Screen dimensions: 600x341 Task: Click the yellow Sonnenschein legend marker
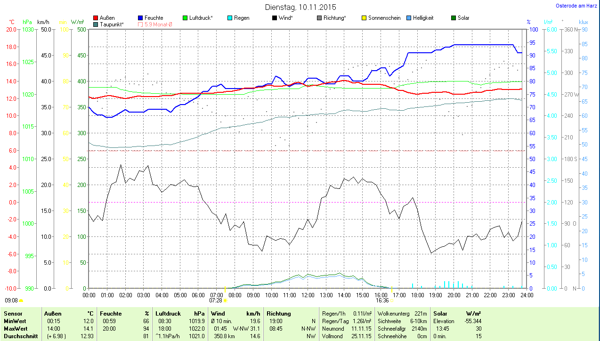(364, 18)
